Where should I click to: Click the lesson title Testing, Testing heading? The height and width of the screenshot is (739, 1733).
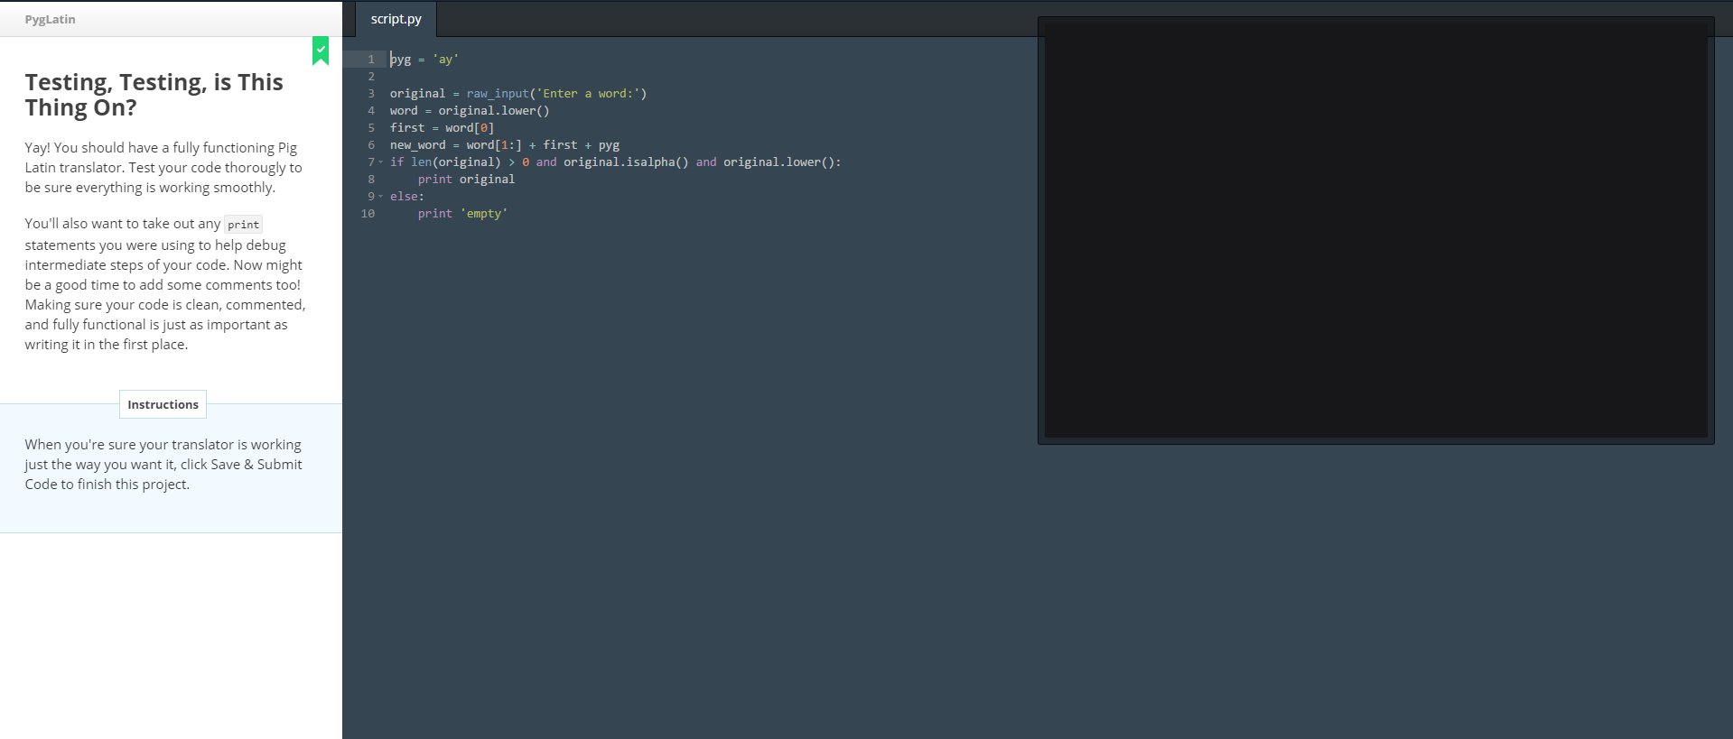point(154,95)
